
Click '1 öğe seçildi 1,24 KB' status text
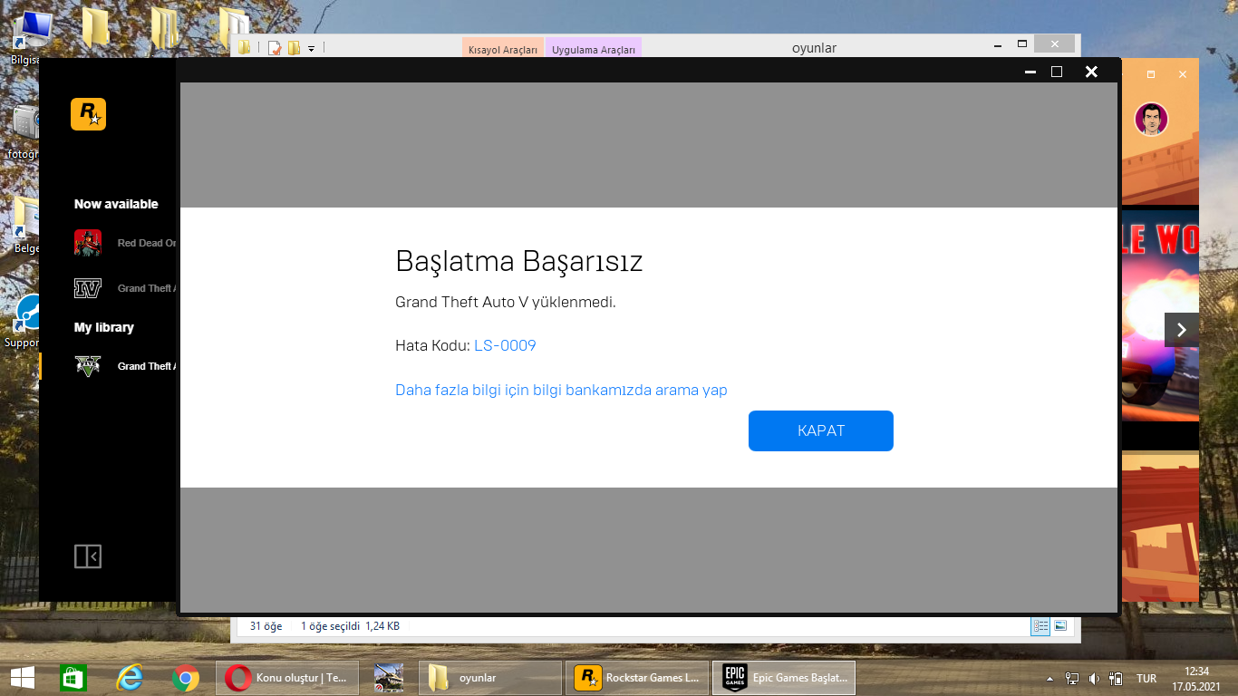tap(350, 626)
